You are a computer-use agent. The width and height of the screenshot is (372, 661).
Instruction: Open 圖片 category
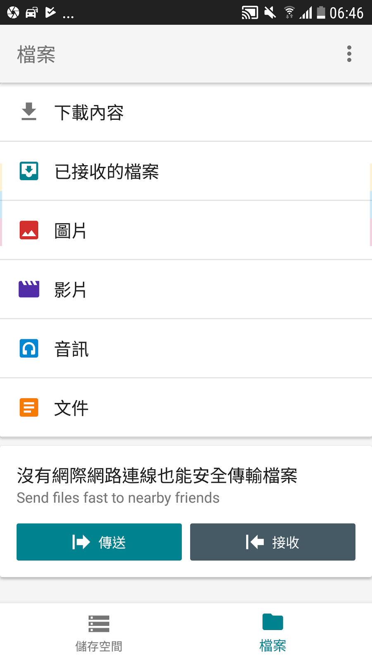click(186, 230)
